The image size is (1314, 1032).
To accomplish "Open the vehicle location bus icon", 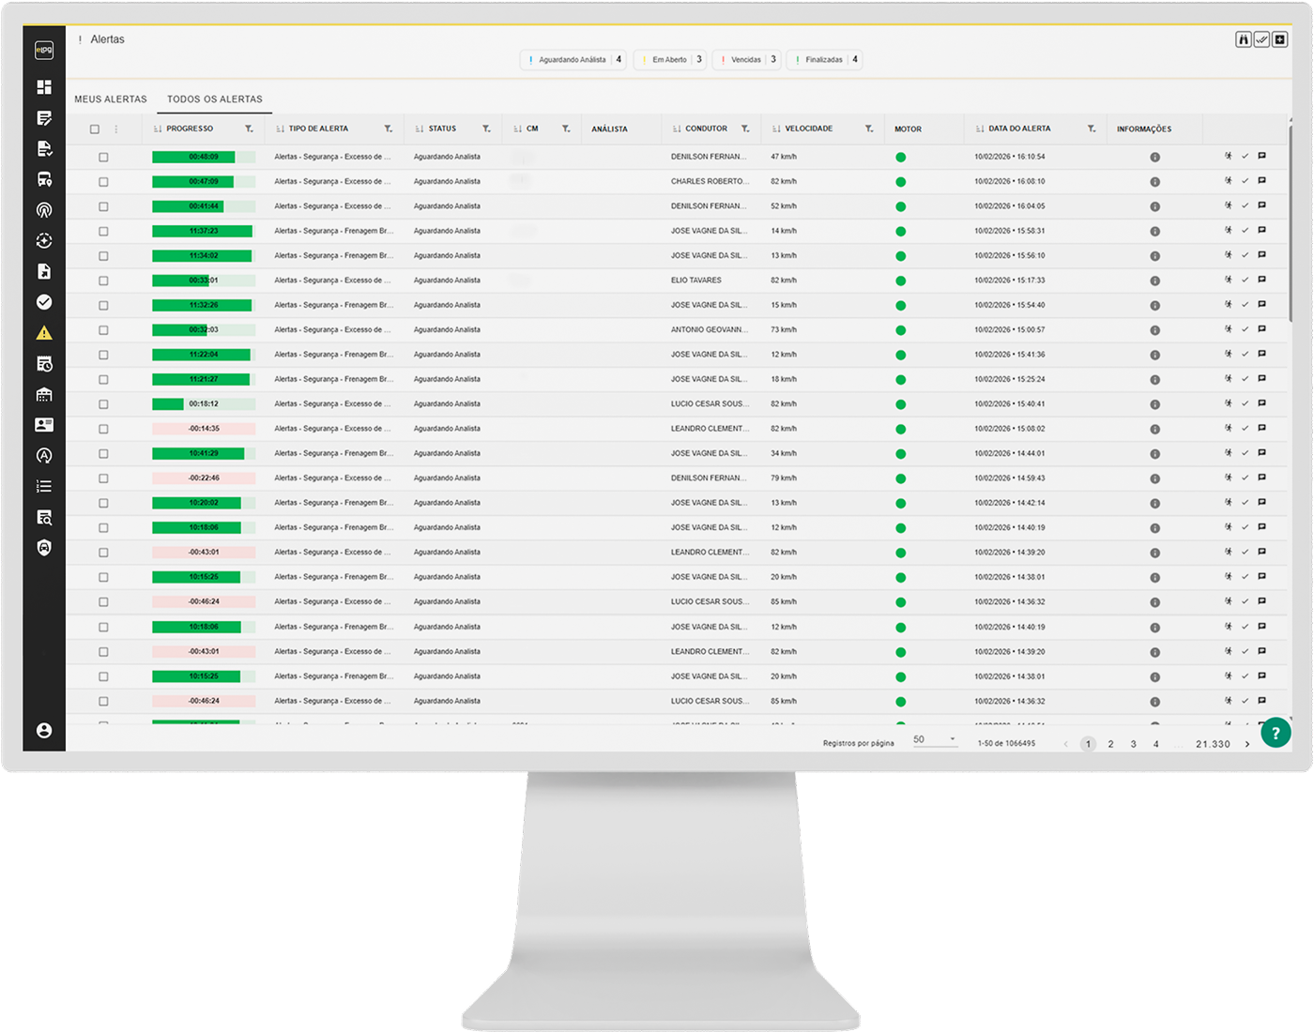I will coord(44,179).
